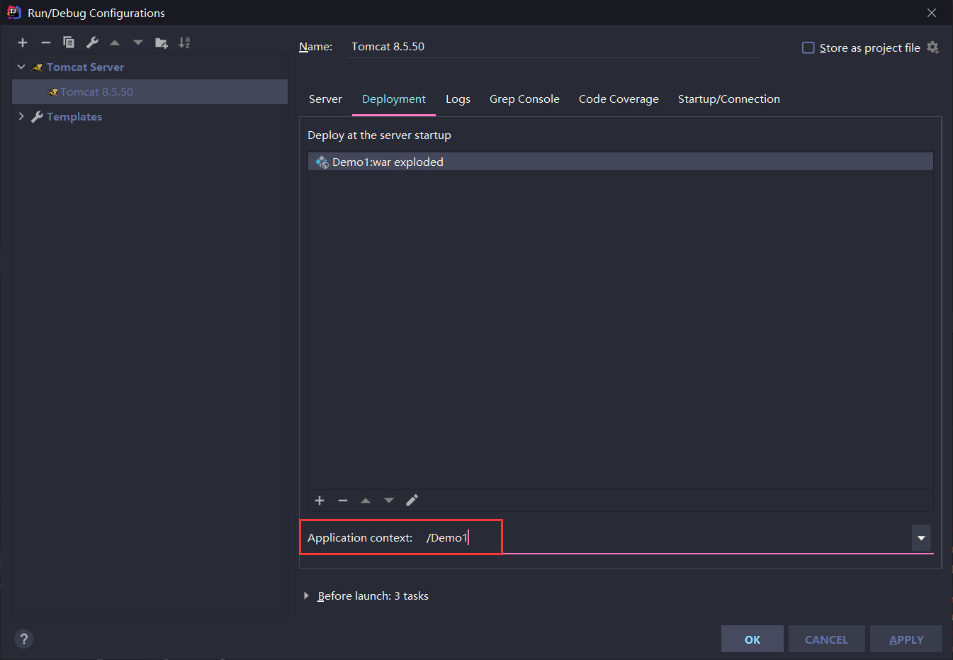953x660 pixels.
Task: Remove deployment artifact with minus below list
Action: 343,500
